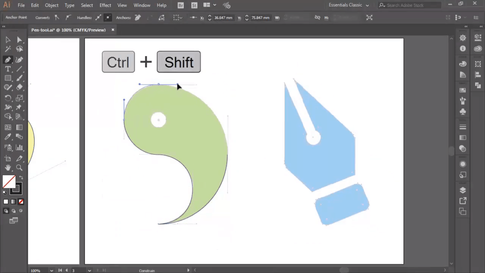485x273 pixels.
Task: Select the Blend tool
Action: coord(19,137)
